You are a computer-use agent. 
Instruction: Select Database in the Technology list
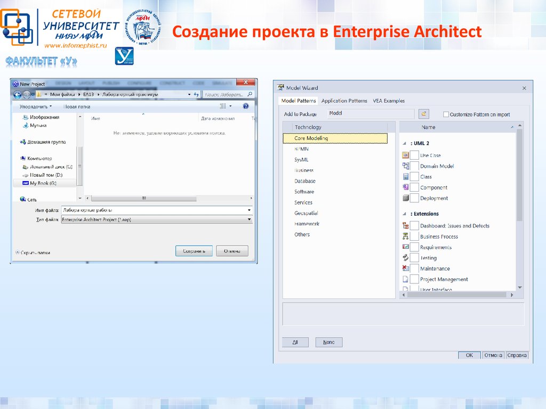304,181
